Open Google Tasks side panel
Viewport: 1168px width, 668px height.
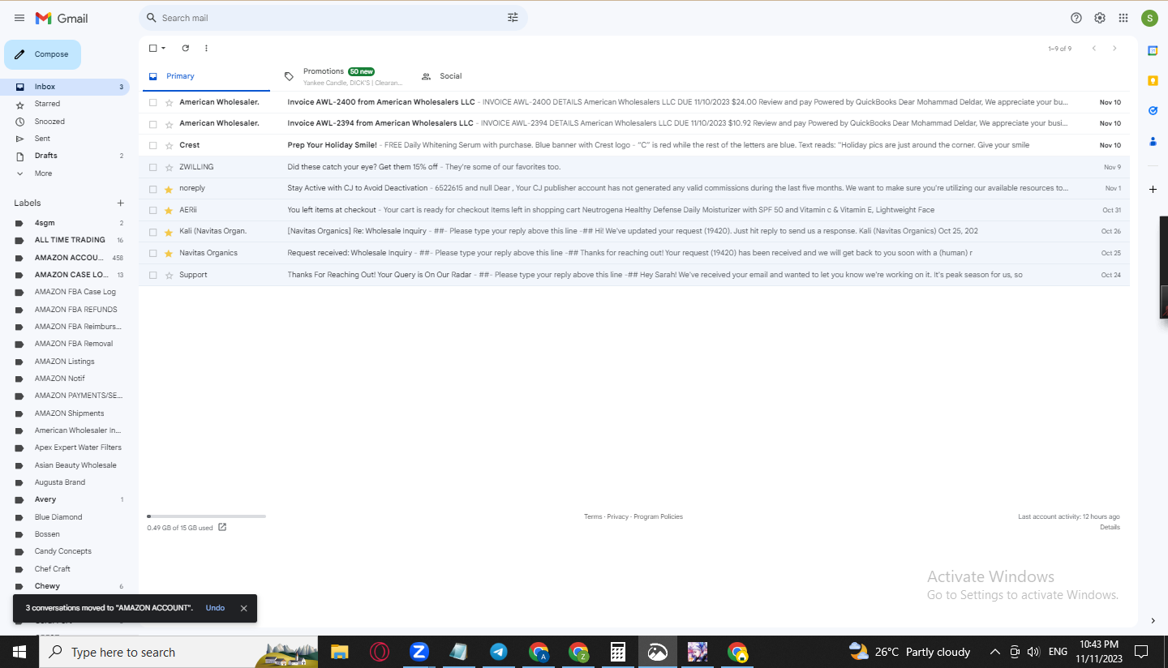pos(1153,110)
